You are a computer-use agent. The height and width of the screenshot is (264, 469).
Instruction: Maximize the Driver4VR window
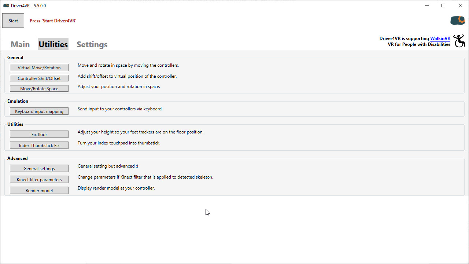pyautogui.click(x=443, y=6)
